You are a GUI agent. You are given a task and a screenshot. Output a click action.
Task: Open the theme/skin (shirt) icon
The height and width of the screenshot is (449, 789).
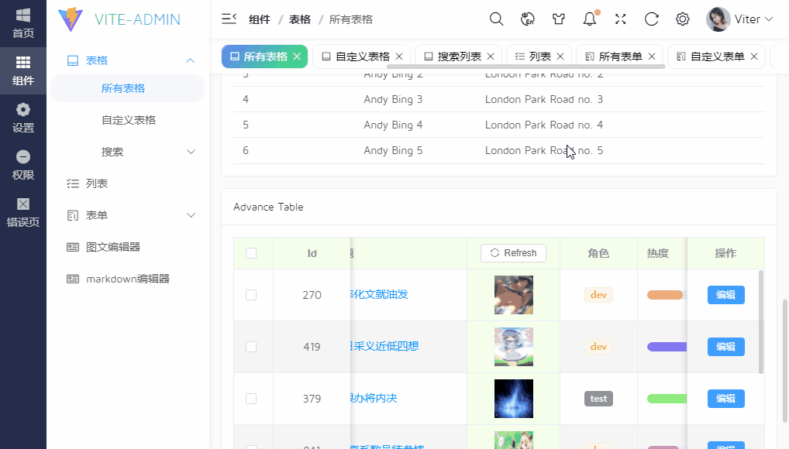pyautogui.click(x=558, y=19)
